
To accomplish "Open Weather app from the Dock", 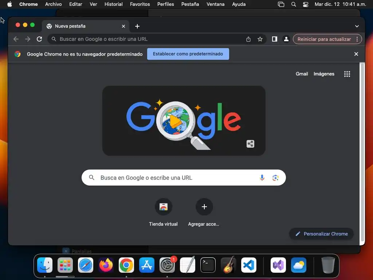I will click(x=299, y=265).
